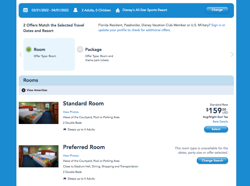The height and width of the screenshot is (186, 250).
Task: Click the left carousel arrow for offers
Action: [x=20, y=54]
